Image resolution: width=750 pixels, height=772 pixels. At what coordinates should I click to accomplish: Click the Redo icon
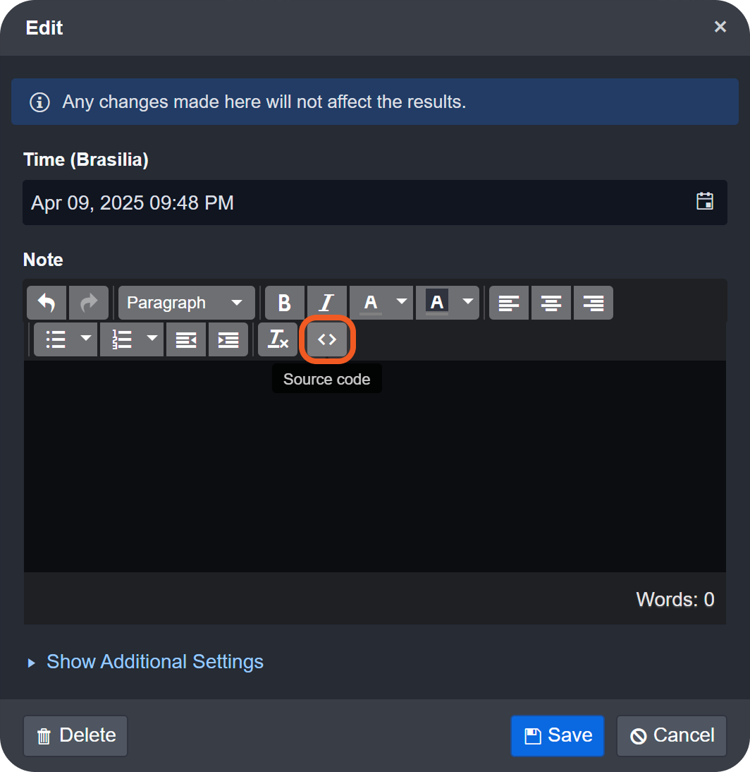click(x=89, y=302)
